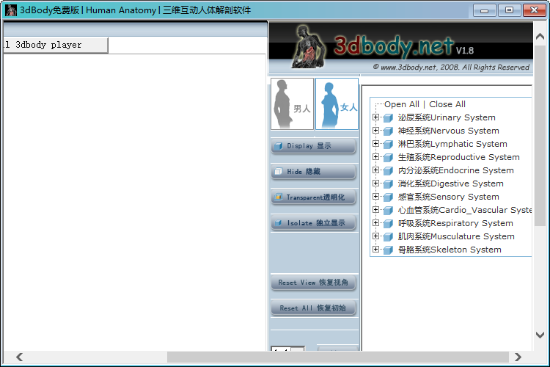Click the cube icon beside Nervous System
The image size is (550, 367).
point(388,131)
